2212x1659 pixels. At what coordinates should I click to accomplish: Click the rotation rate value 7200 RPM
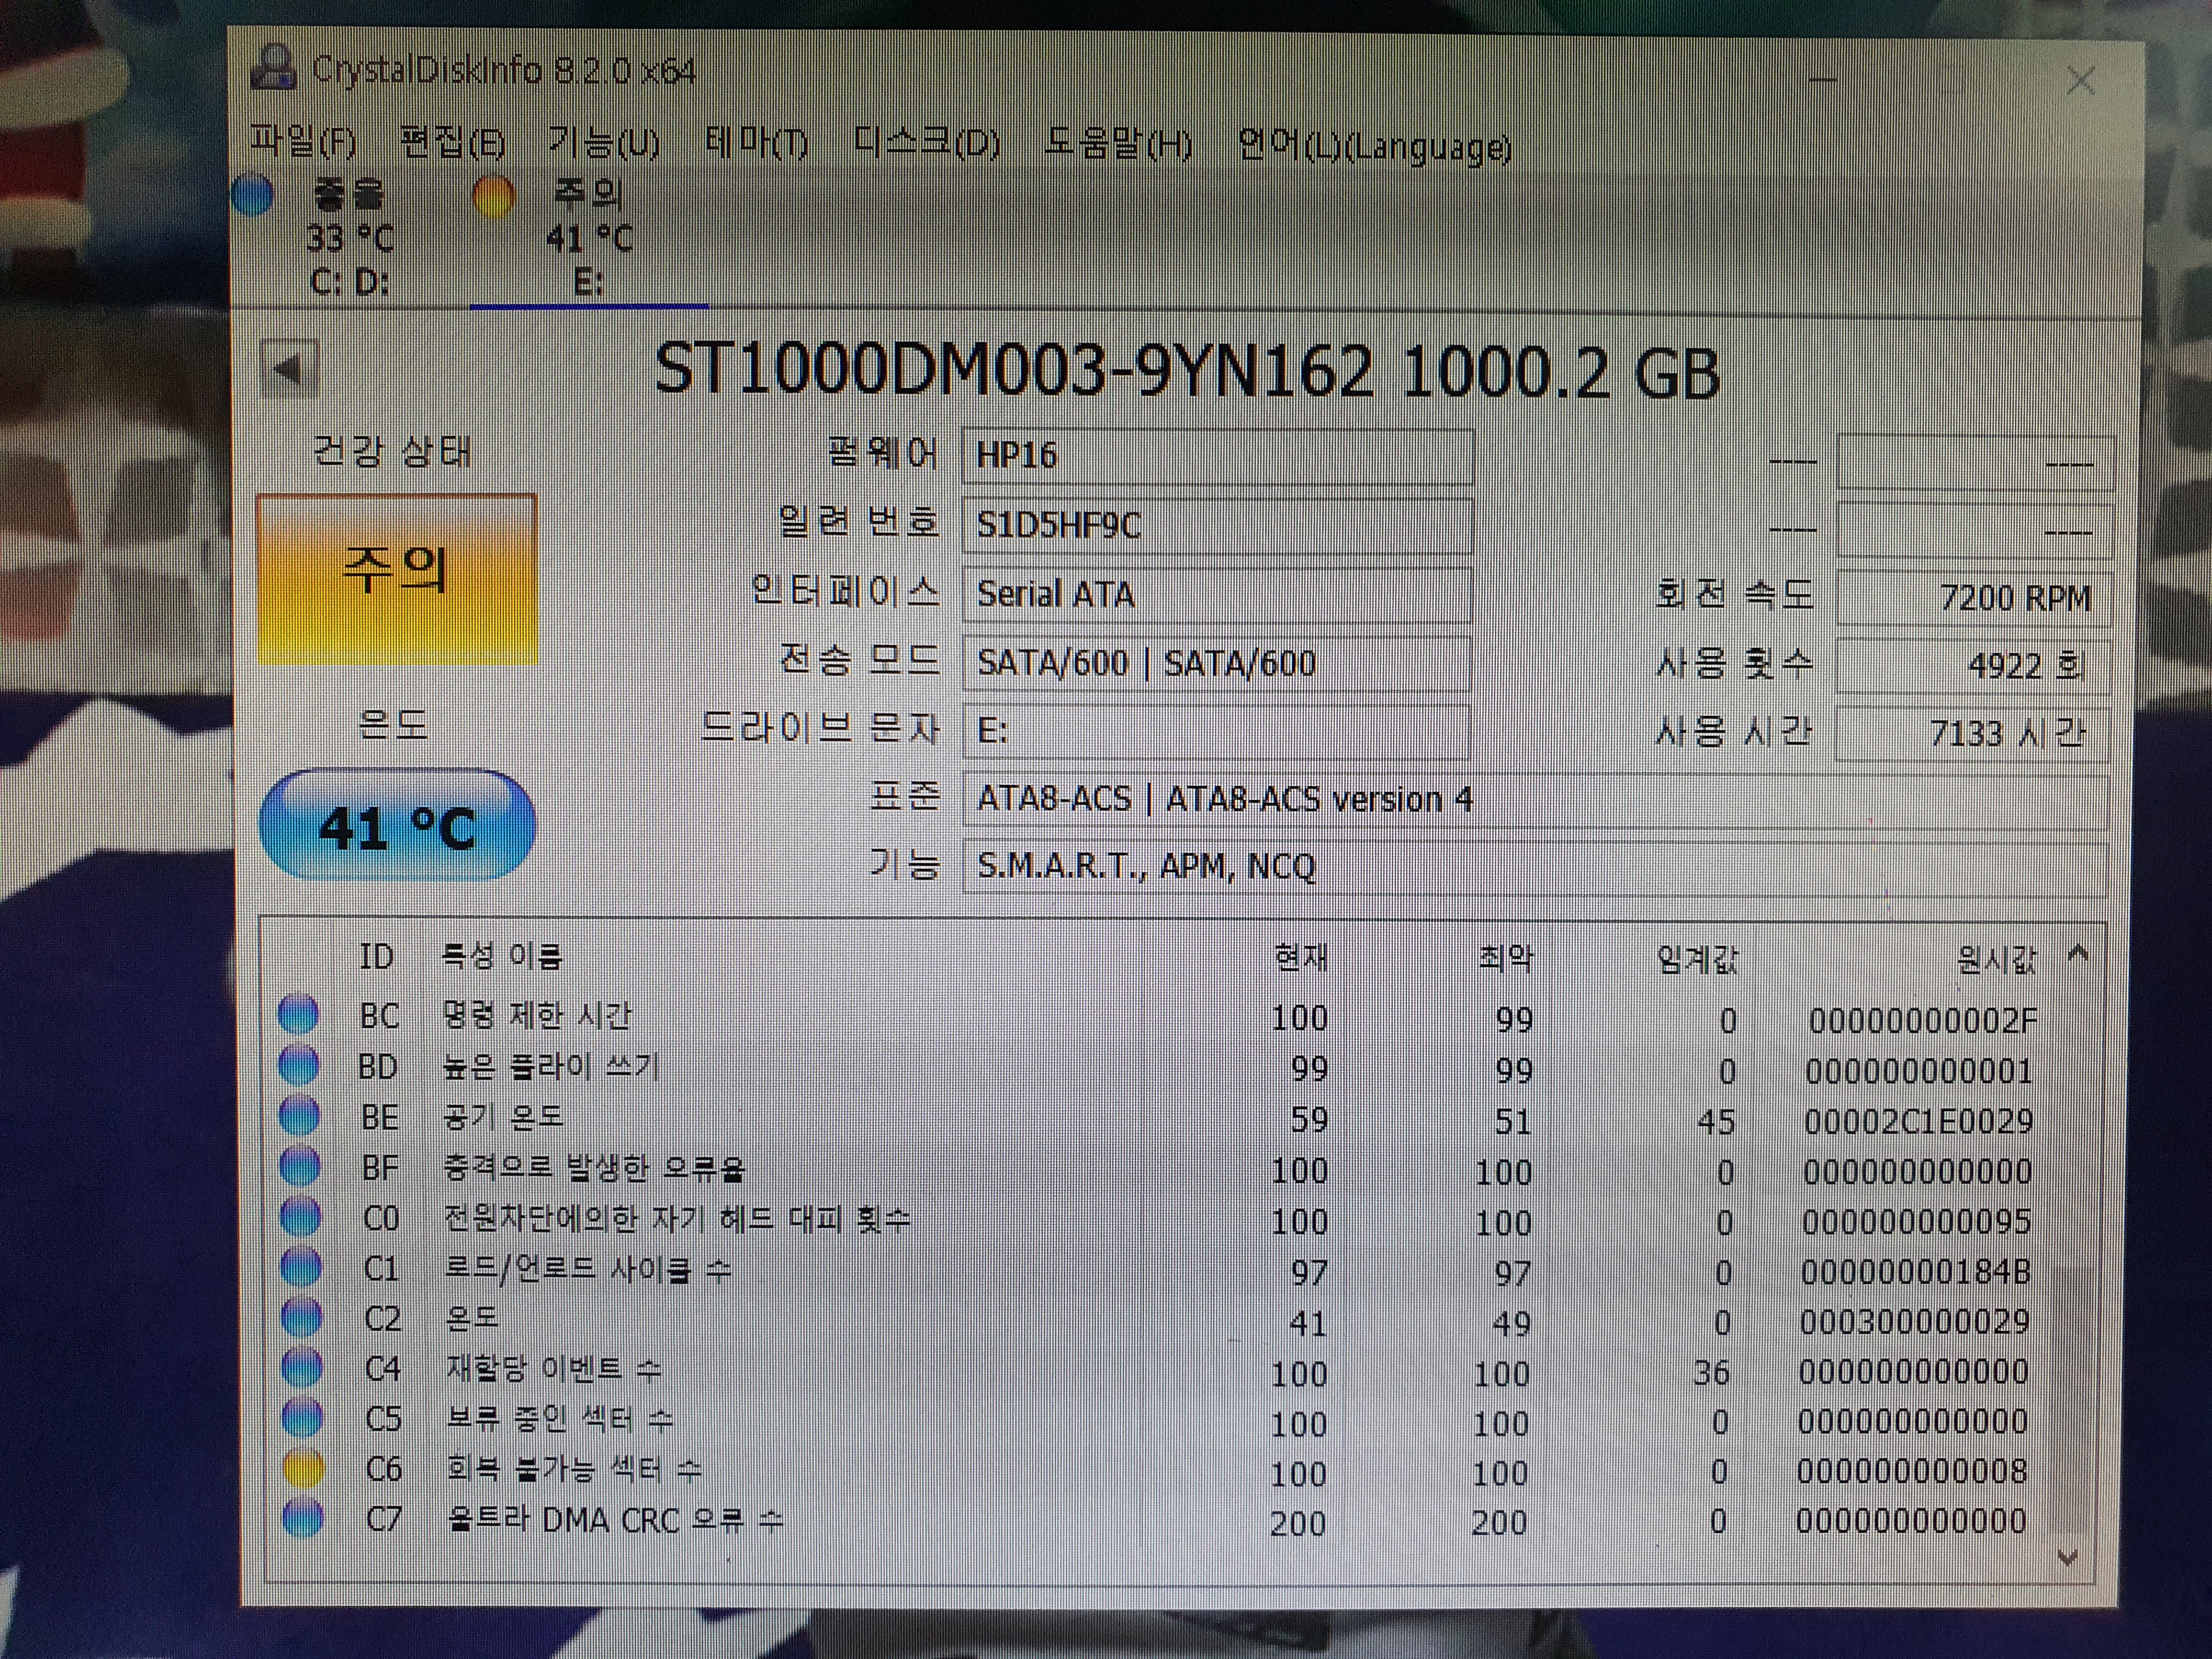[1974, 598]
